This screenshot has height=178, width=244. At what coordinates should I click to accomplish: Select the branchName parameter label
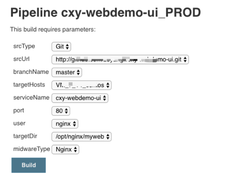pyautogui.click(x=31, y=72)
